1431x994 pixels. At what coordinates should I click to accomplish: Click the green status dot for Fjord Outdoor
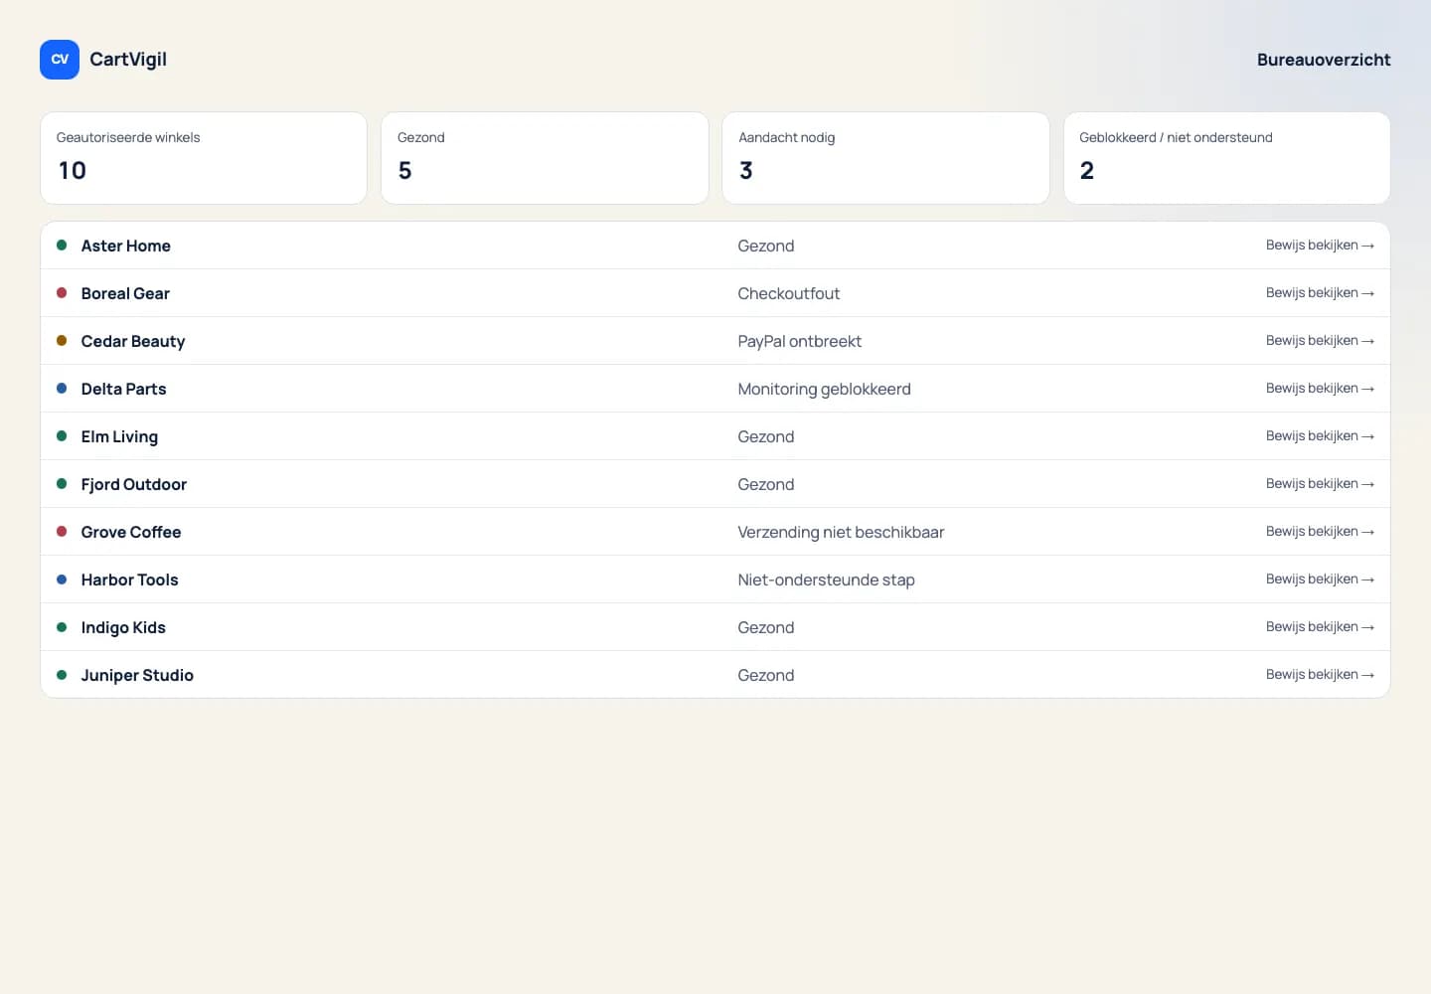pyautogui.click(x=62, y=484)
